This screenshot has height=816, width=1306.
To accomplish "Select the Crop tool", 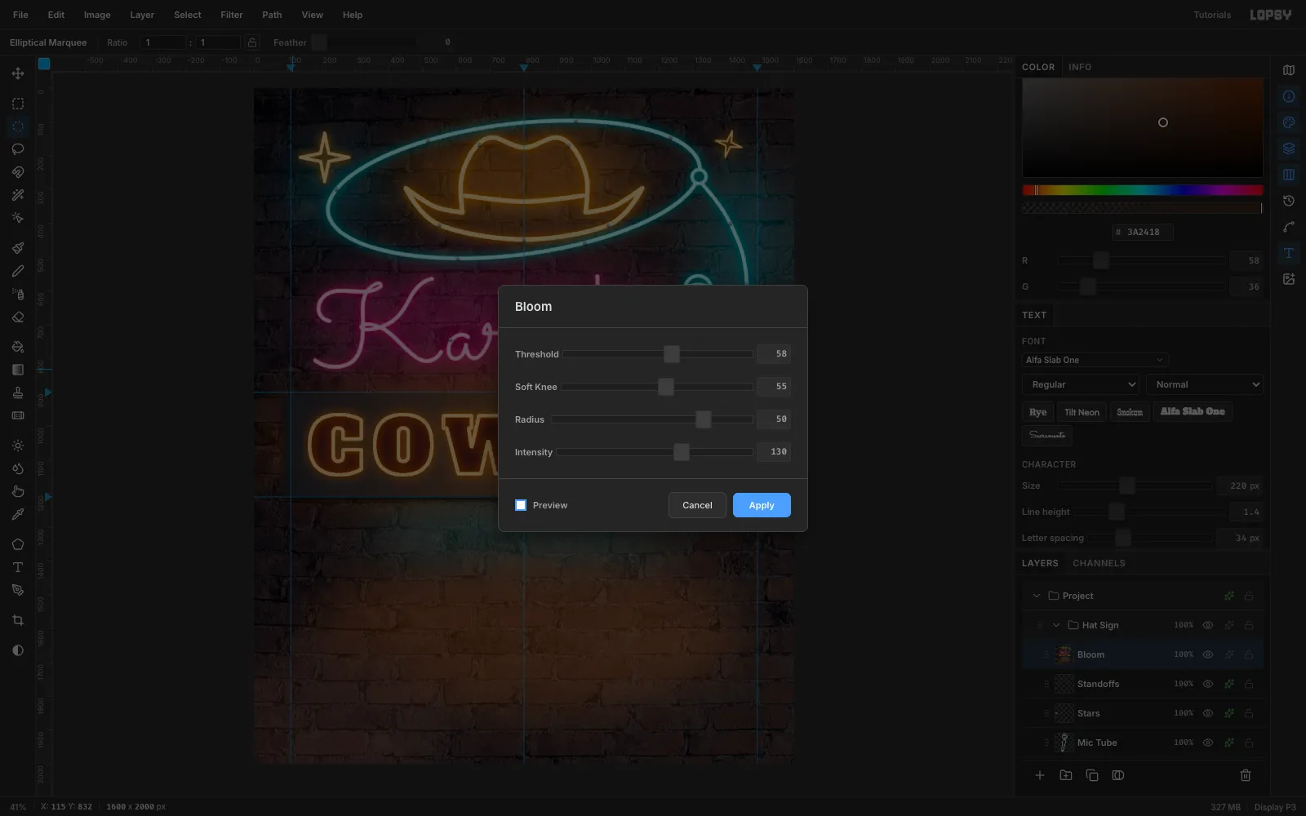I will click(18, 620).
